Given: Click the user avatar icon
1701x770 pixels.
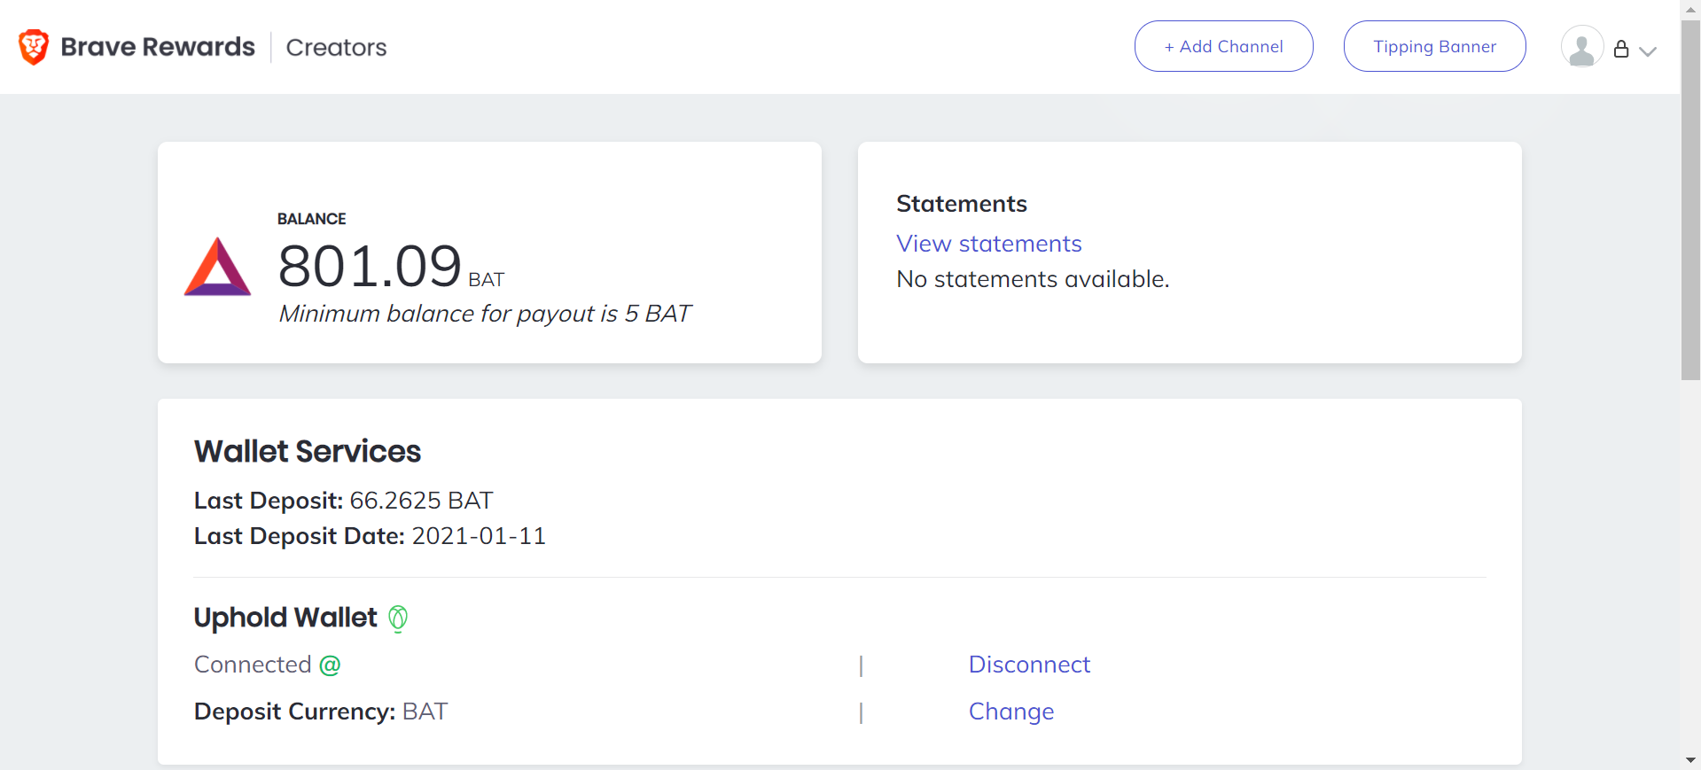Looking at the screenshot, I should pyautogui.click(x=1581, y=47).
